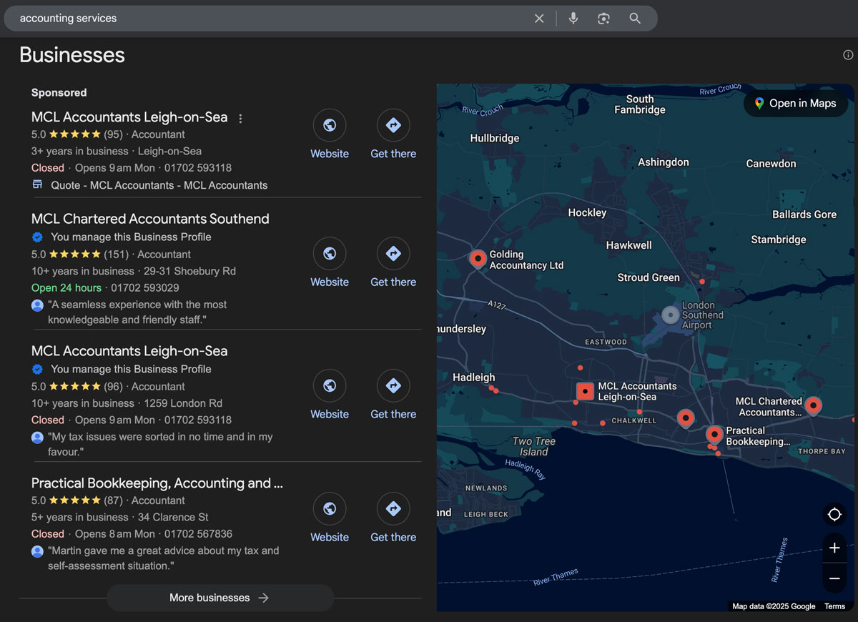Open the sponsored MCL Accountants Leigh-on-Sea title

[129, 117]
